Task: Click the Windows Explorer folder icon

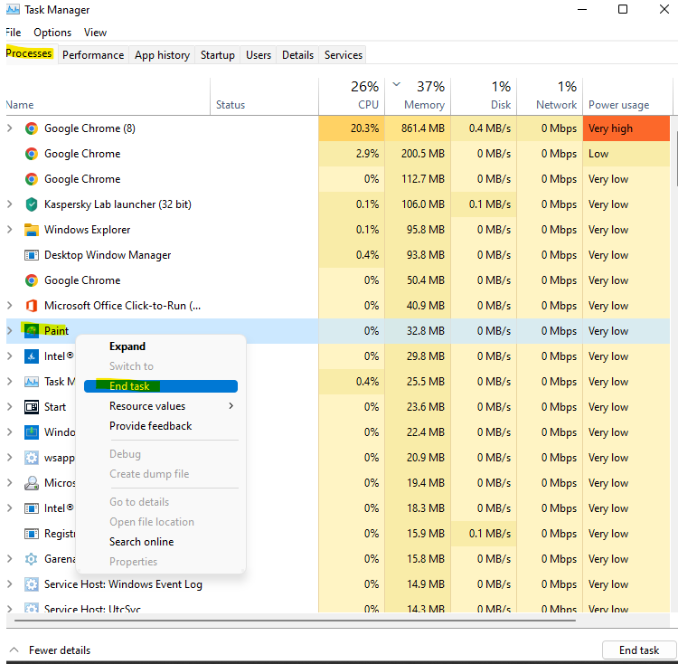Action: pos(31,230)
